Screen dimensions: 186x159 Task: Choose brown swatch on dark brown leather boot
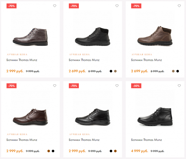(49, 151)
